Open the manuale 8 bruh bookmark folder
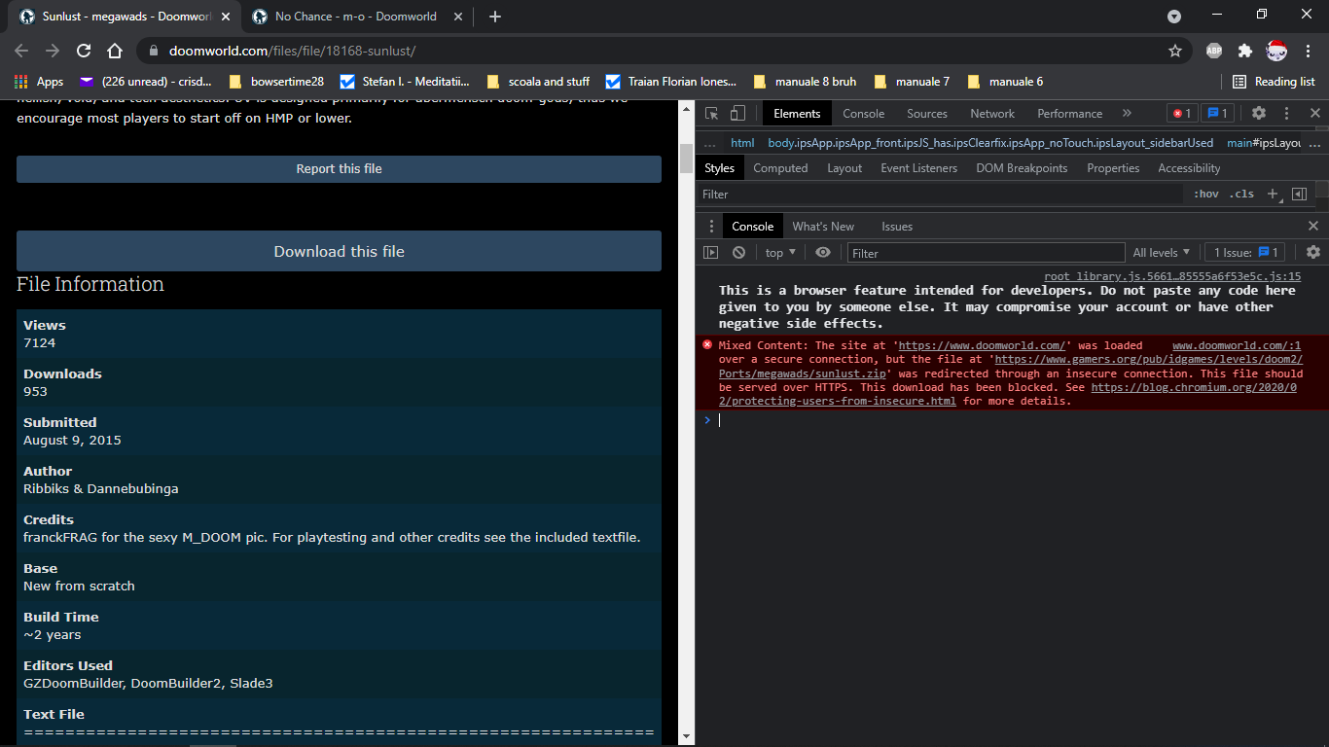Image resolution: width=1329 pixels, height=747 pixels. [x=806, y=82]
